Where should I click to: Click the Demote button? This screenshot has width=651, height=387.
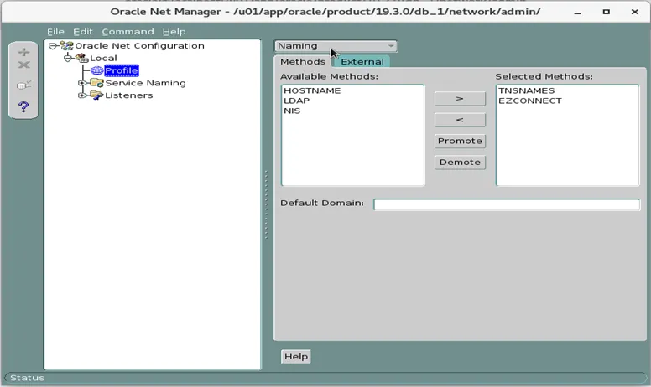coord(460,162)
